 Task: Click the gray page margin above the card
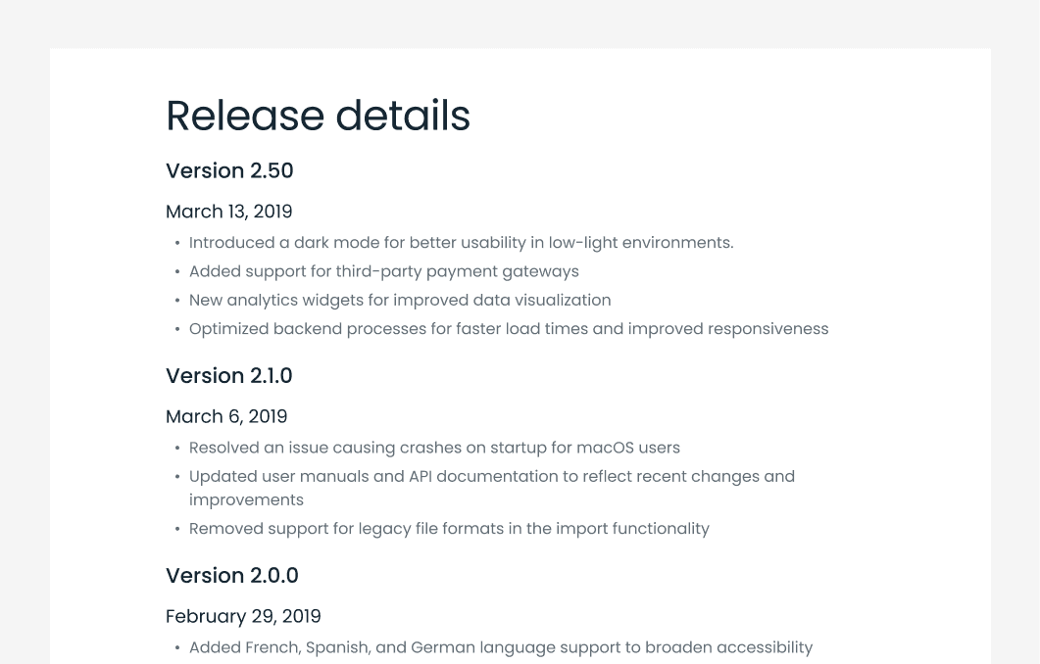(x=520, y=24)
